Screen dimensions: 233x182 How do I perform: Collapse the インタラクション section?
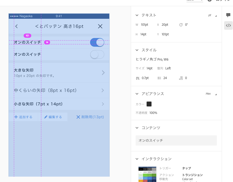point(137,159)
